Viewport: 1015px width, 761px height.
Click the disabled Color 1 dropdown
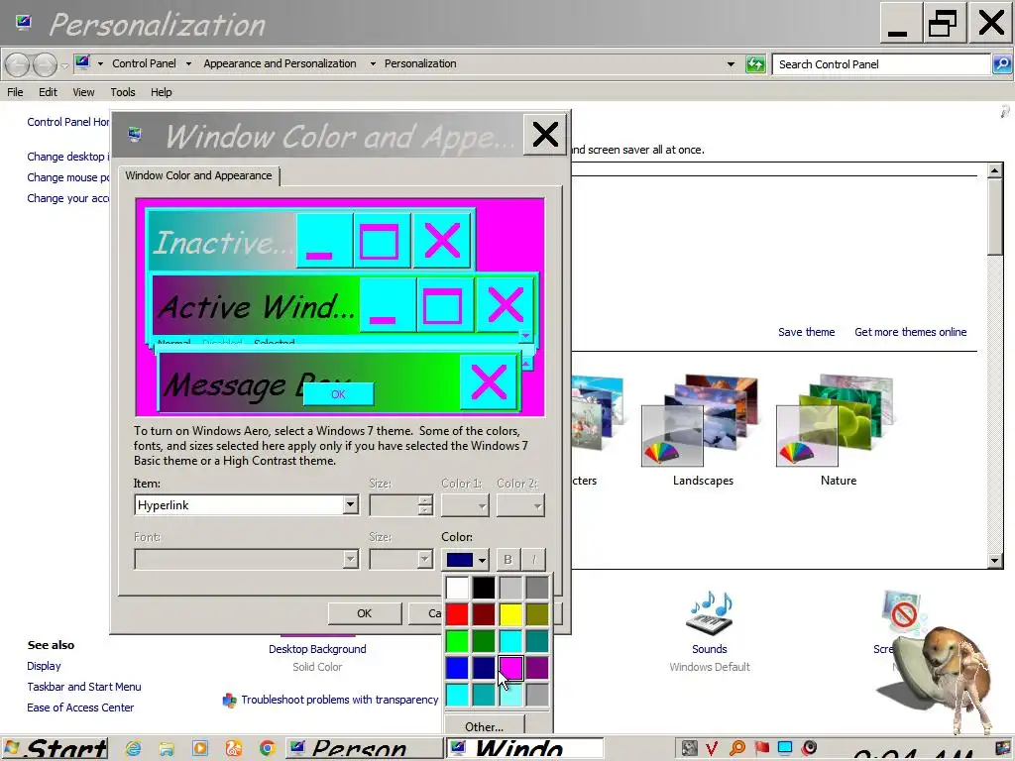pyautogui.click(x=465, y=505)
